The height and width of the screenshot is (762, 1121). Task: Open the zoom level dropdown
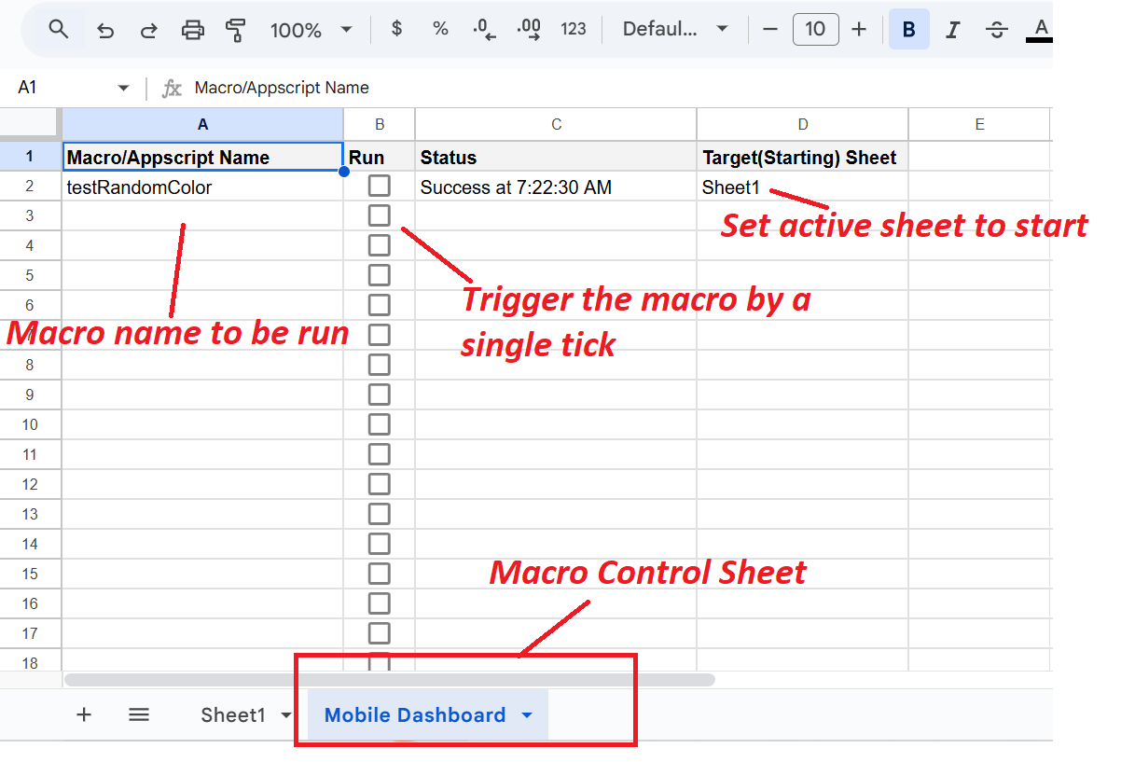(312, 29)
